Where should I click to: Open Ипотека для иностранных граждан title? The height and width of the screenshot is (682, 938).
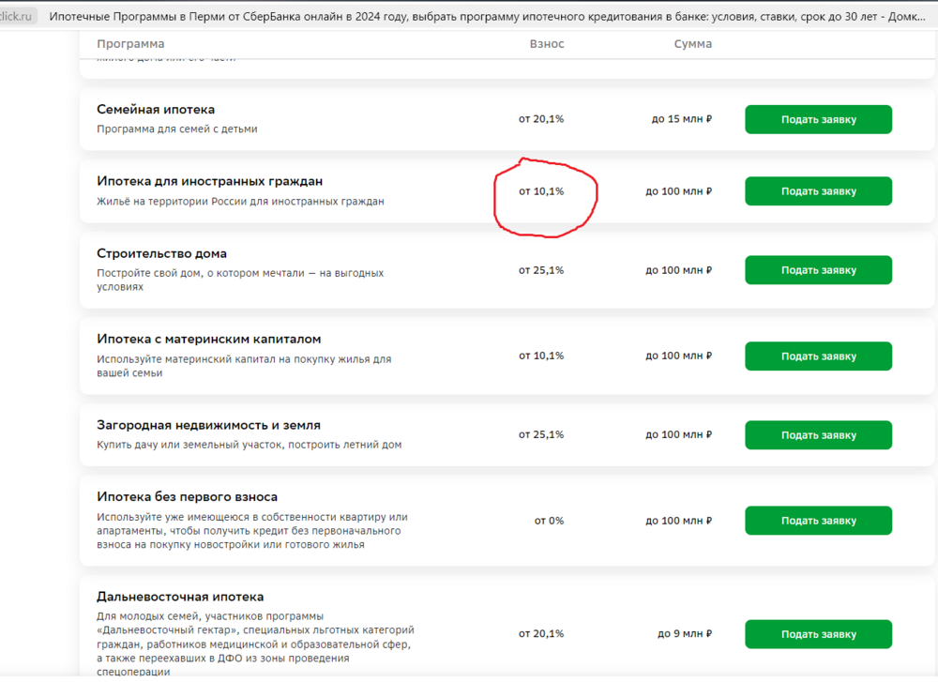tap(209, 181)
